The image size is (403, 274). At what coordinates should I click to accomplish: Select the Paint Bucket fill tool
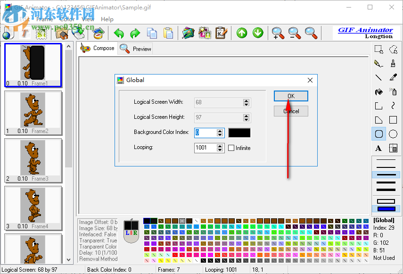(x=378, y=91)
